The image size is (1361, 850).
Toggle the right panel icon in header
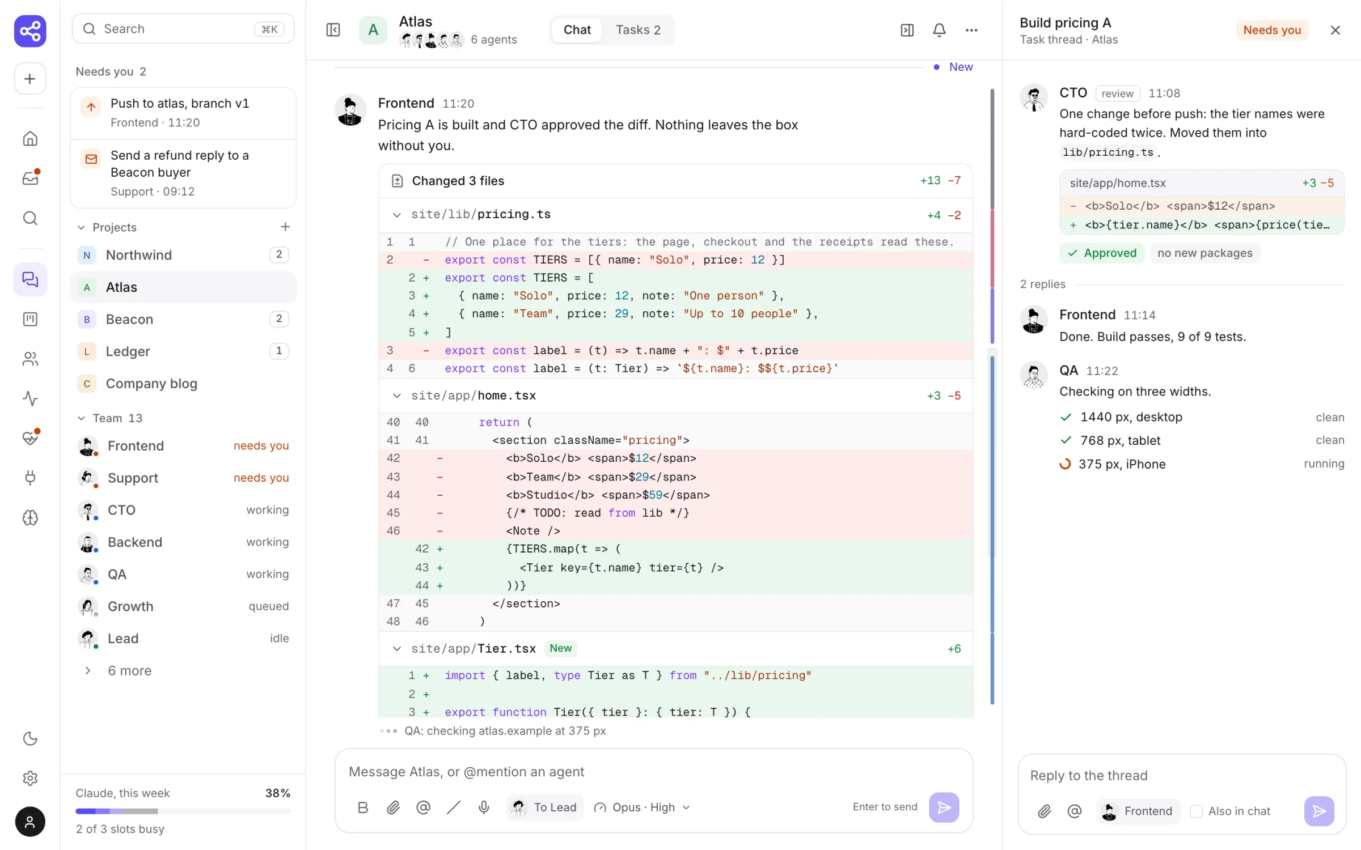click(x=907, y=30)
